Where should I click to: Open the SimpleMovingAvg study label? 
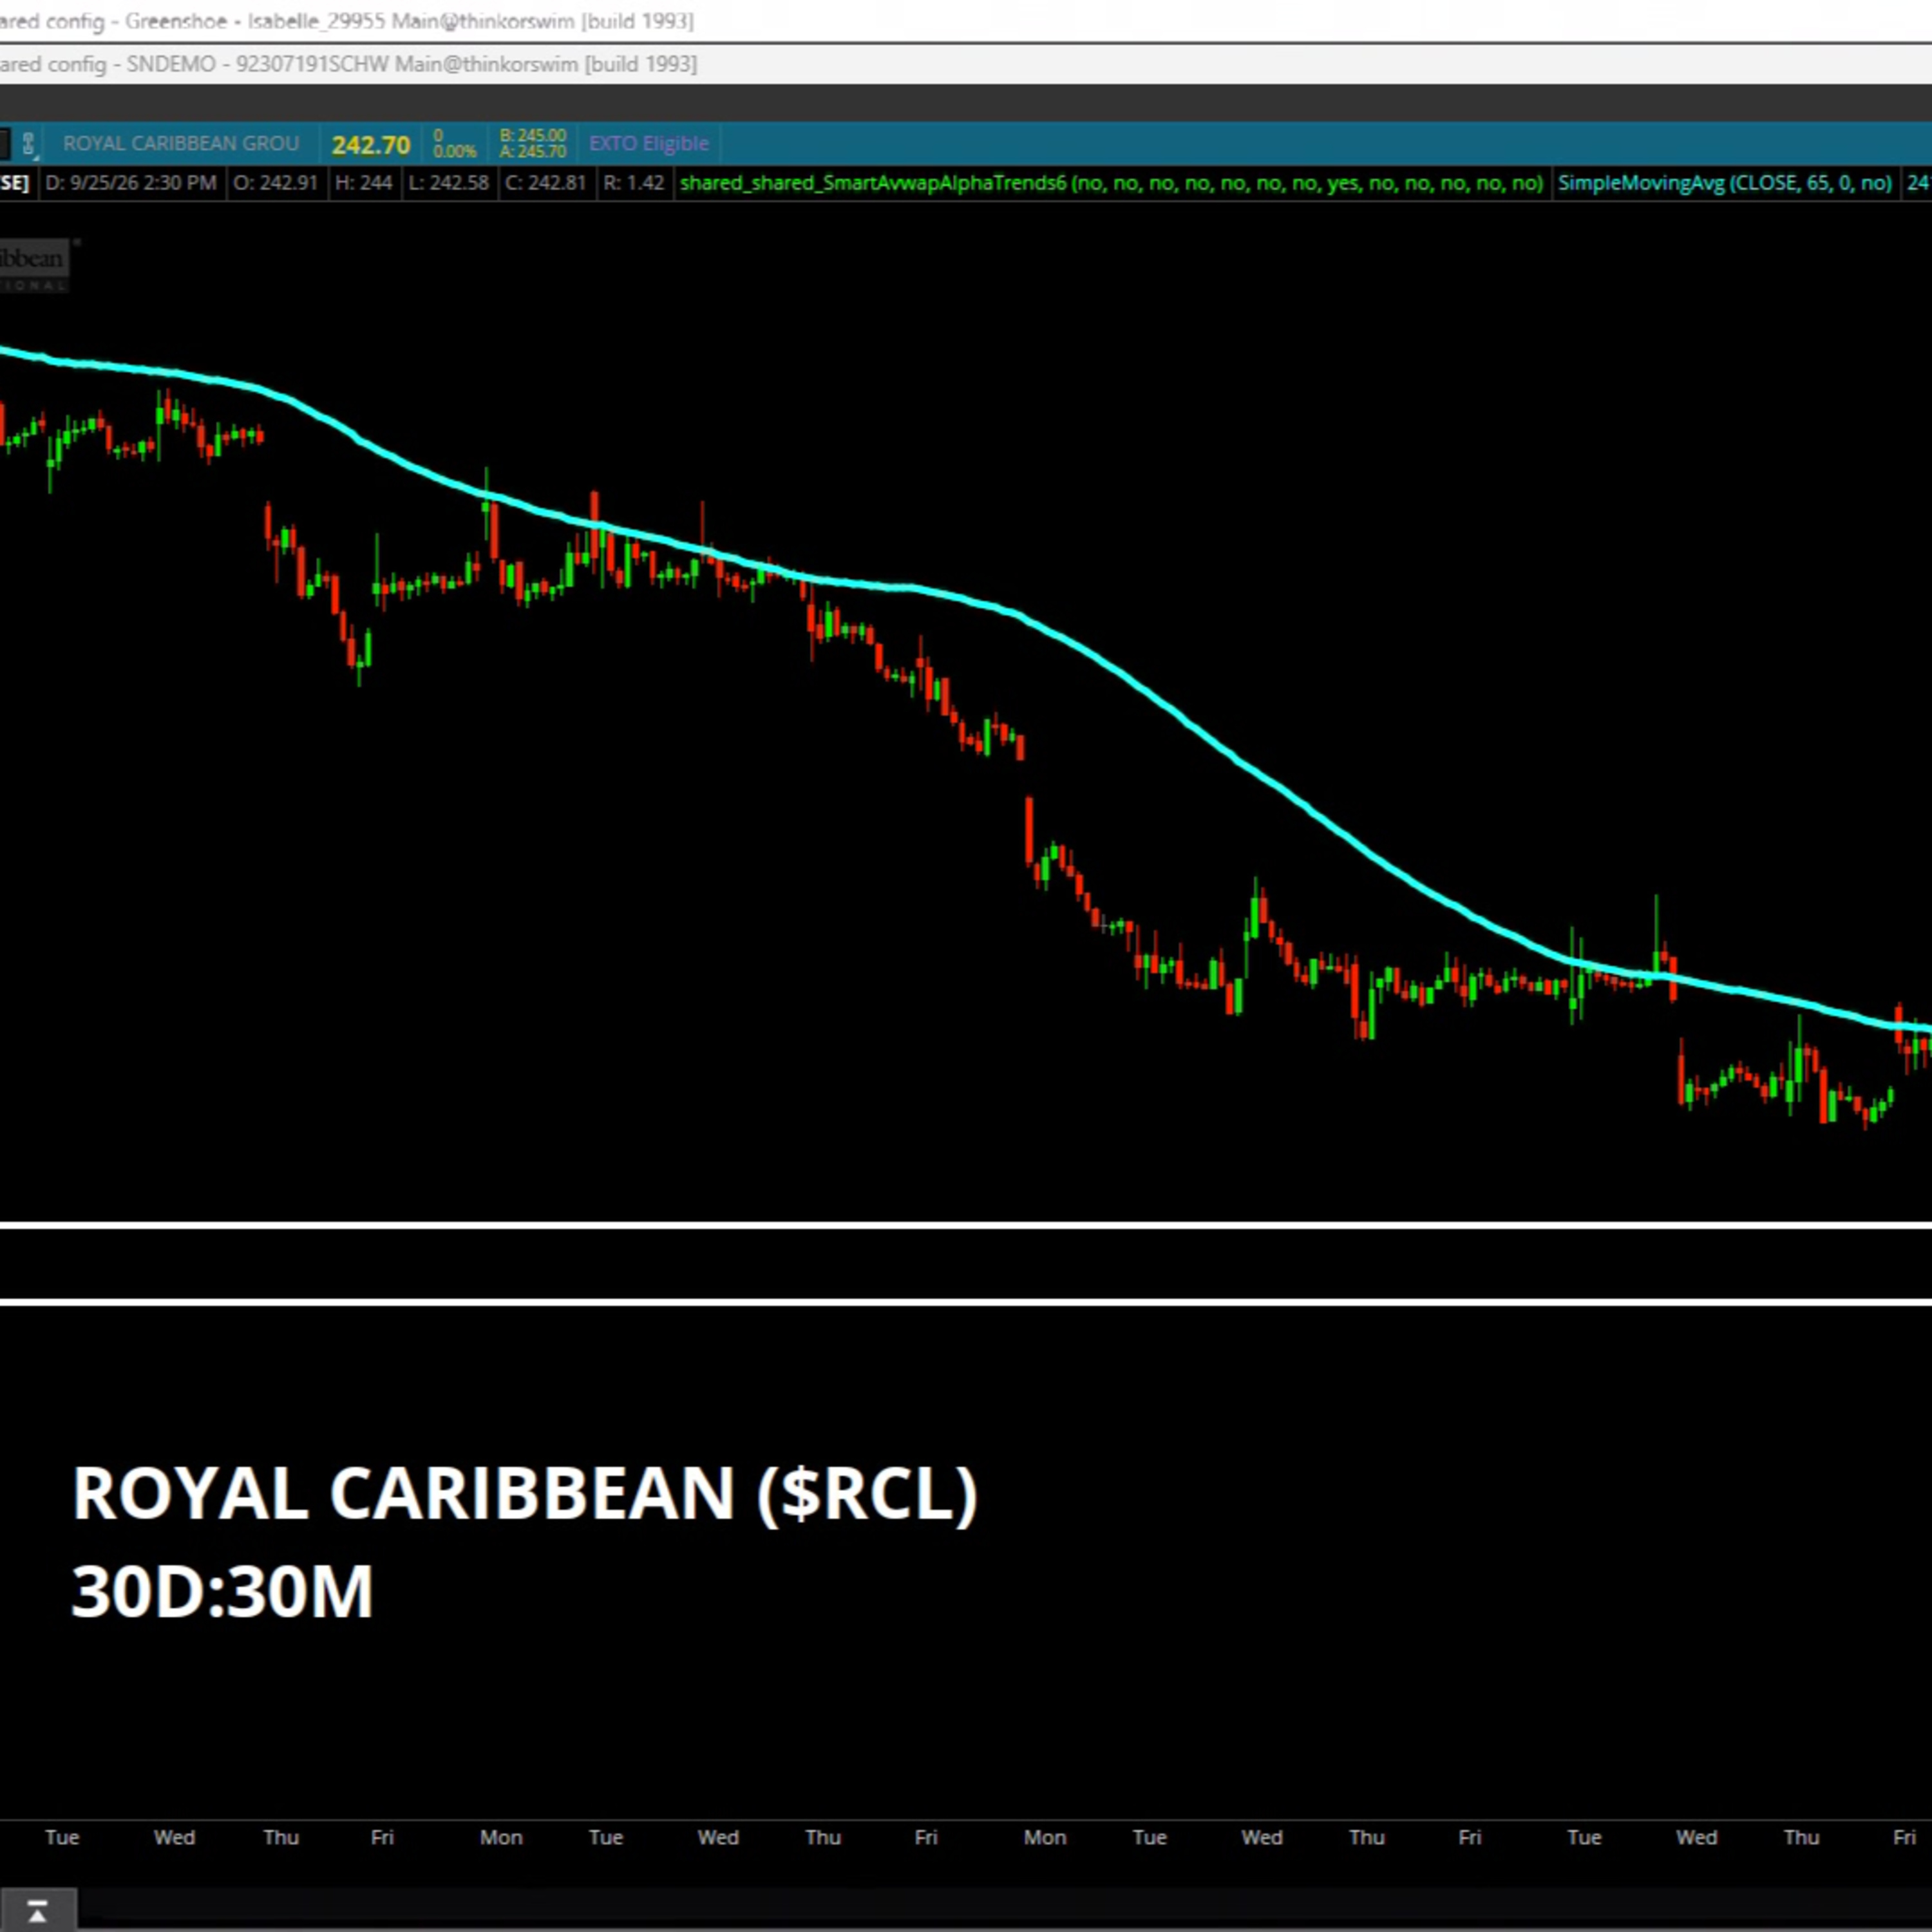(1725, 183)
